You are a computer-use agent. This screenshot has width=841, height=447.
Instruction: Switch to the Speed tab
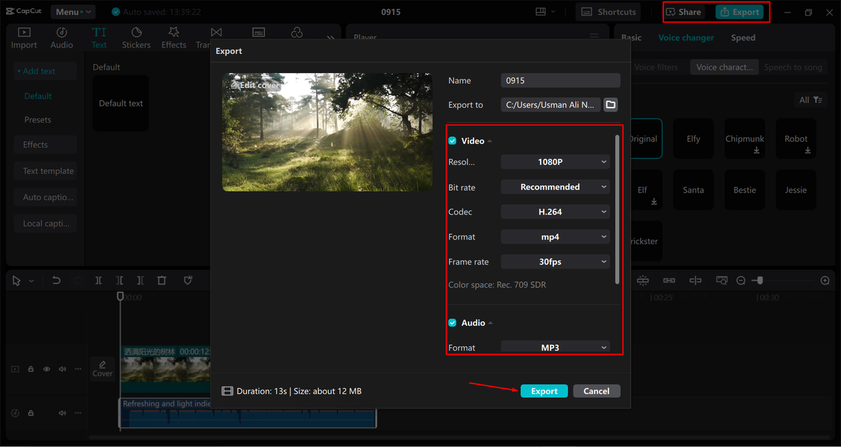click(743, 37)
